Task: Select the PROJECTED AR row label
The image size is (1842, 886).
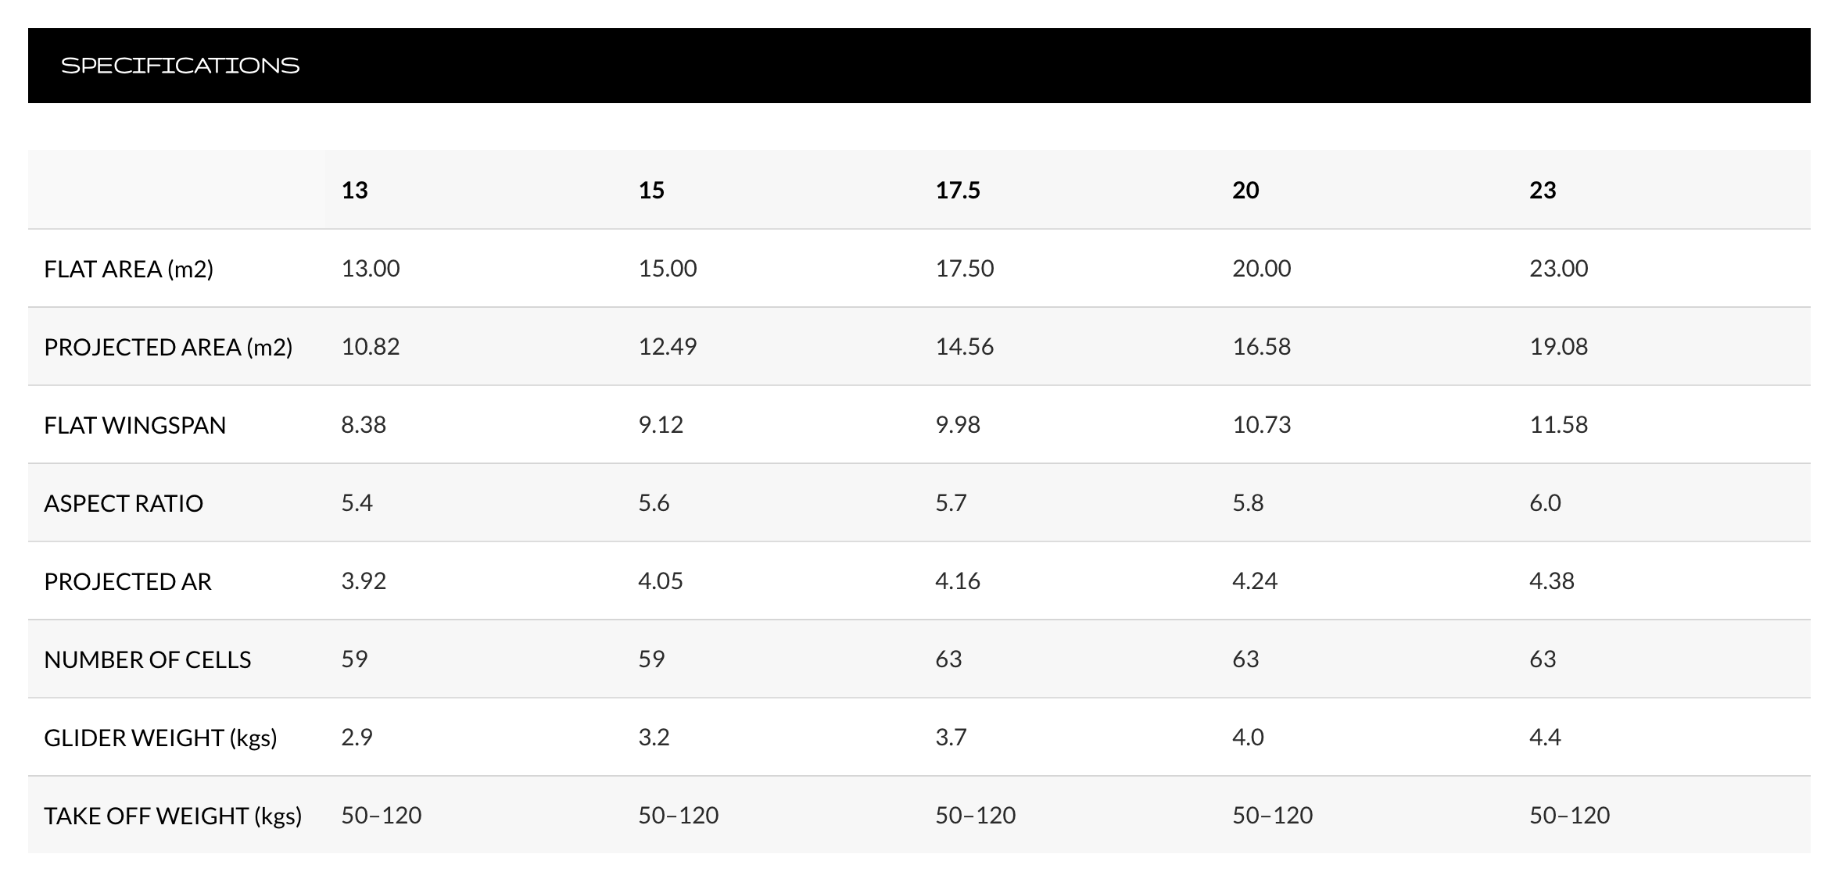Action: [127, 581]
